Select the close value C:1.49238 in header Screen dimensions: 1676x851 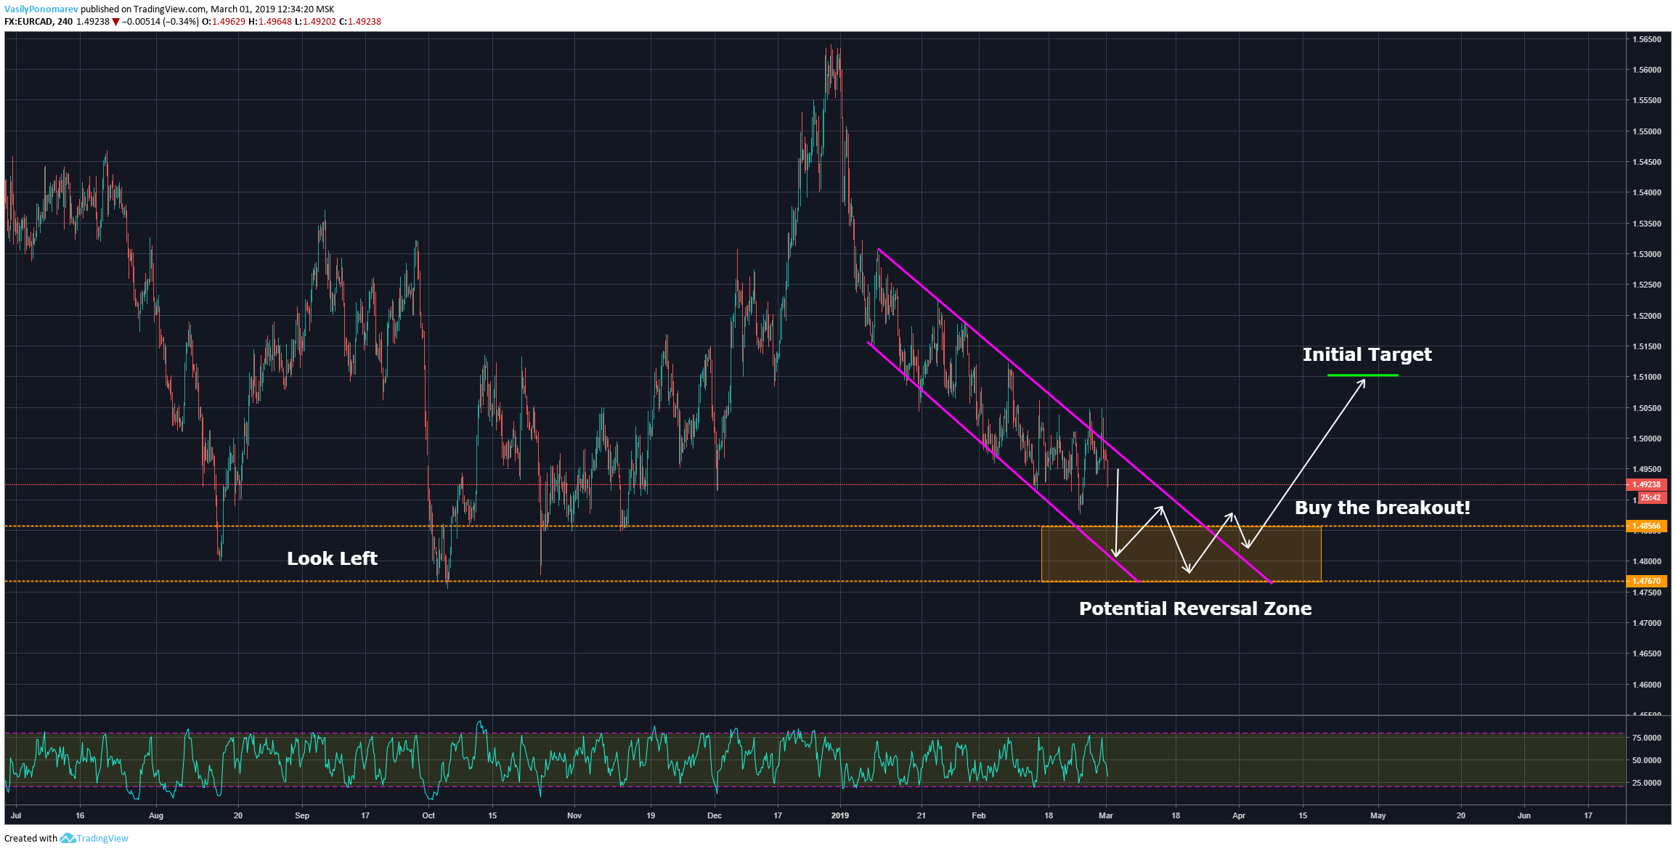(x=360, y=22)
